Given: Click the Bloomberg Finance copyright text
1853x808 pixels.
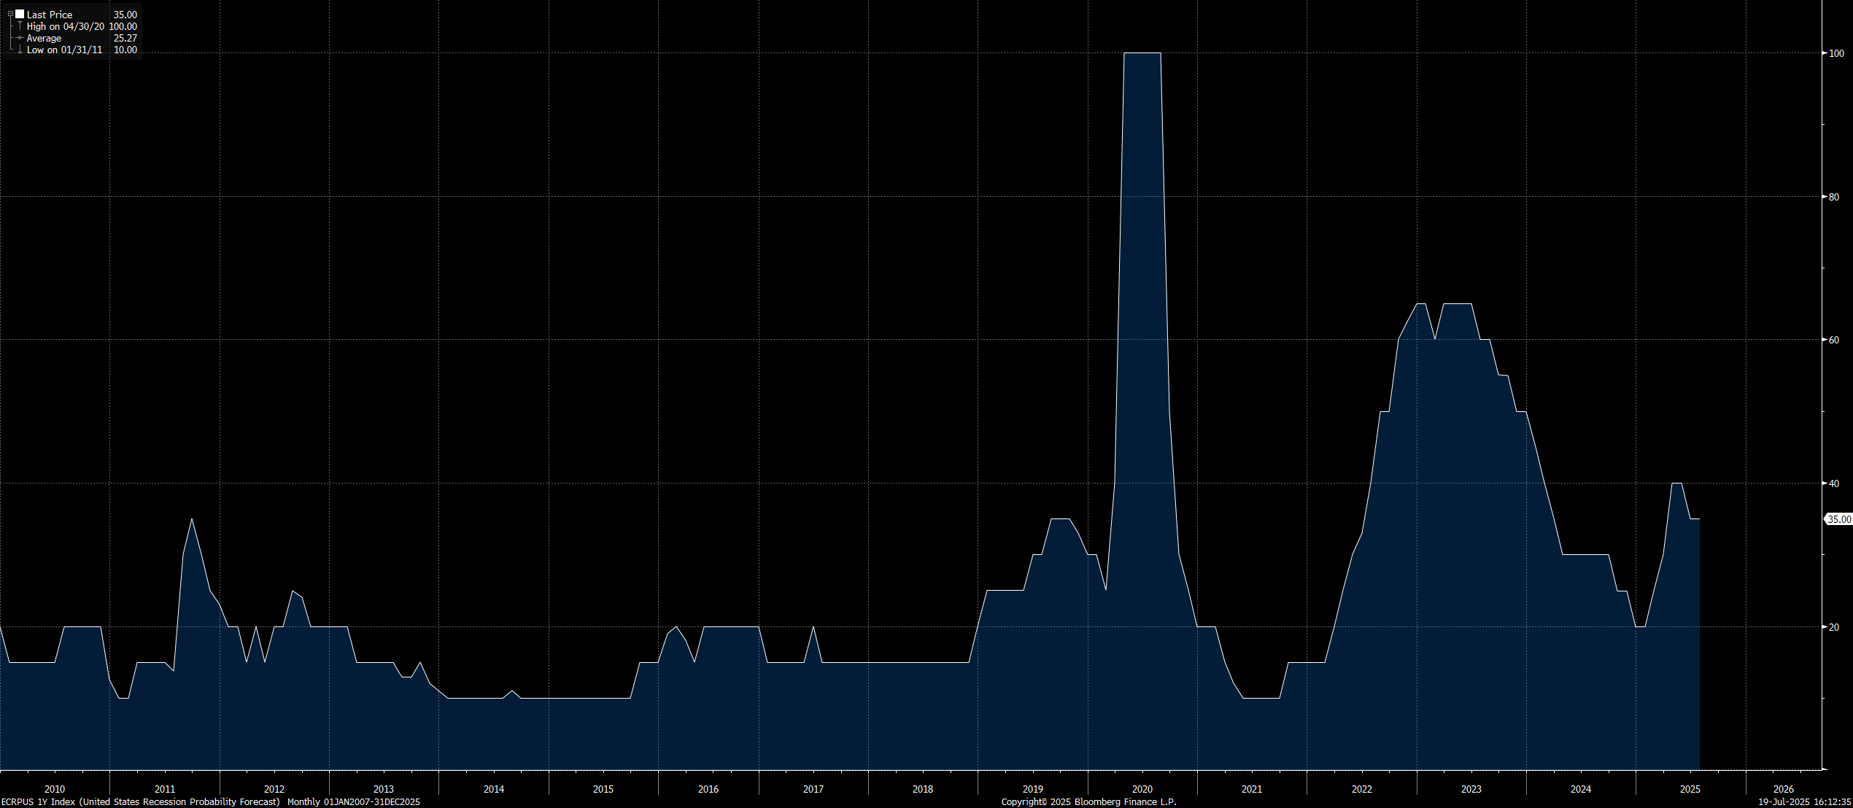Looking at the screenshot, I should (1088, 801).
